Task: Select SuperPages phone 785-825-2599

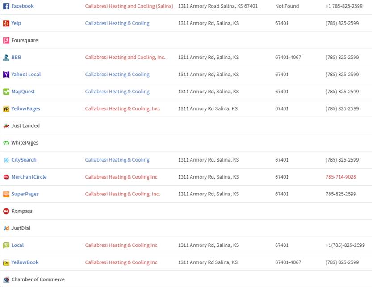Action: [341, 194]
